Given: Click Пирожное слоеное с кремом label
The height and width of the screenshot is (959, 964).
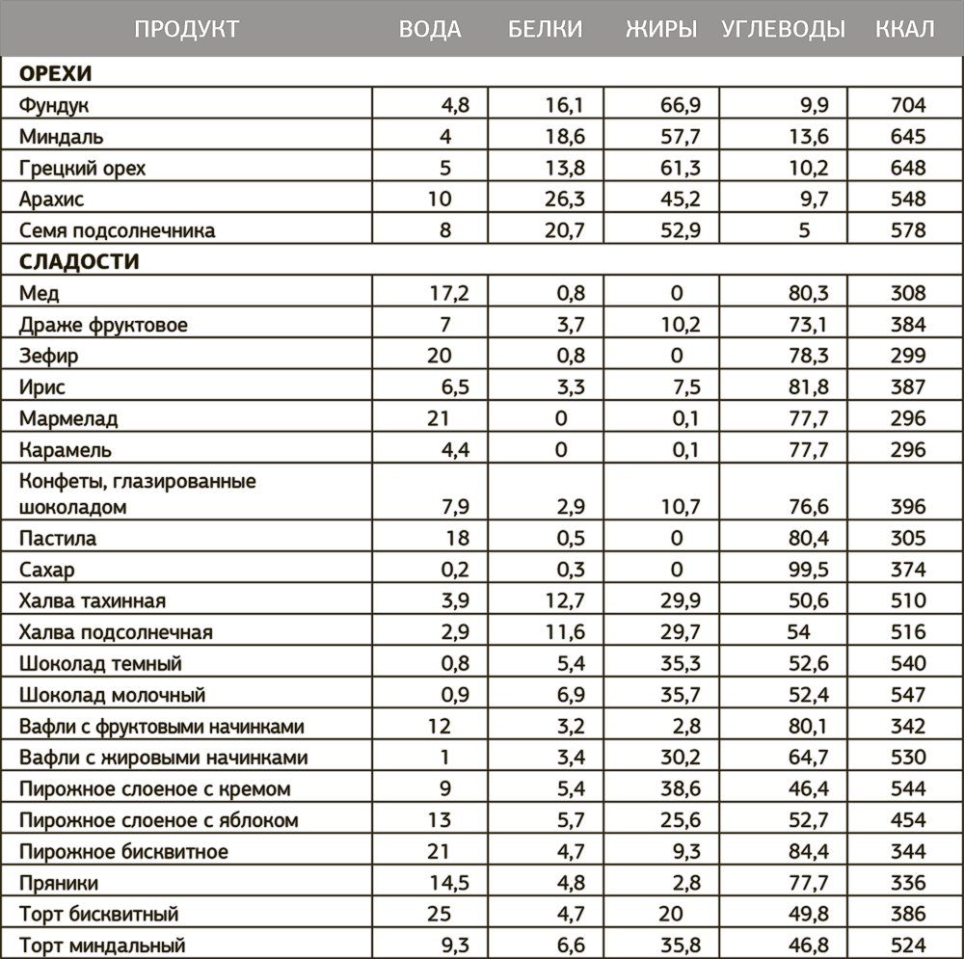Looking at the screenshot, I should (x=154, y=788).
